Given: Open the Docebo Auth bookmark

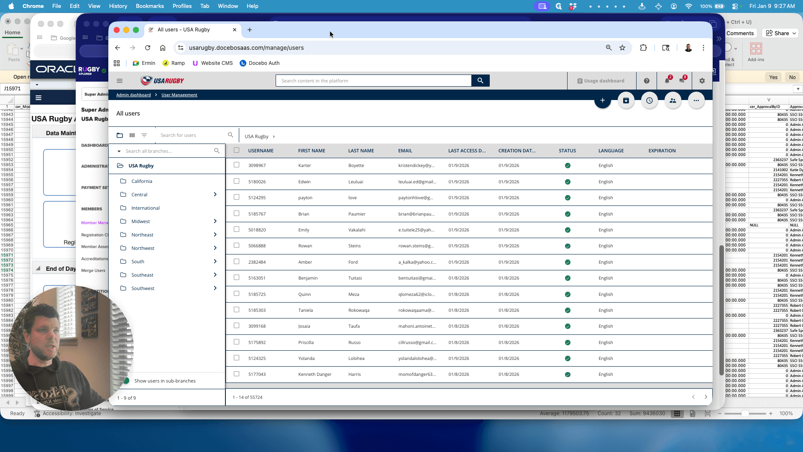Looking at the screenshot, I should coord(259,63).
